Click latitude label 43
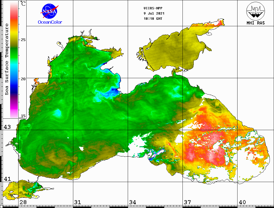The height and width of the screenshot is (208, 274). pyautogui.click(x=7, y=127)
